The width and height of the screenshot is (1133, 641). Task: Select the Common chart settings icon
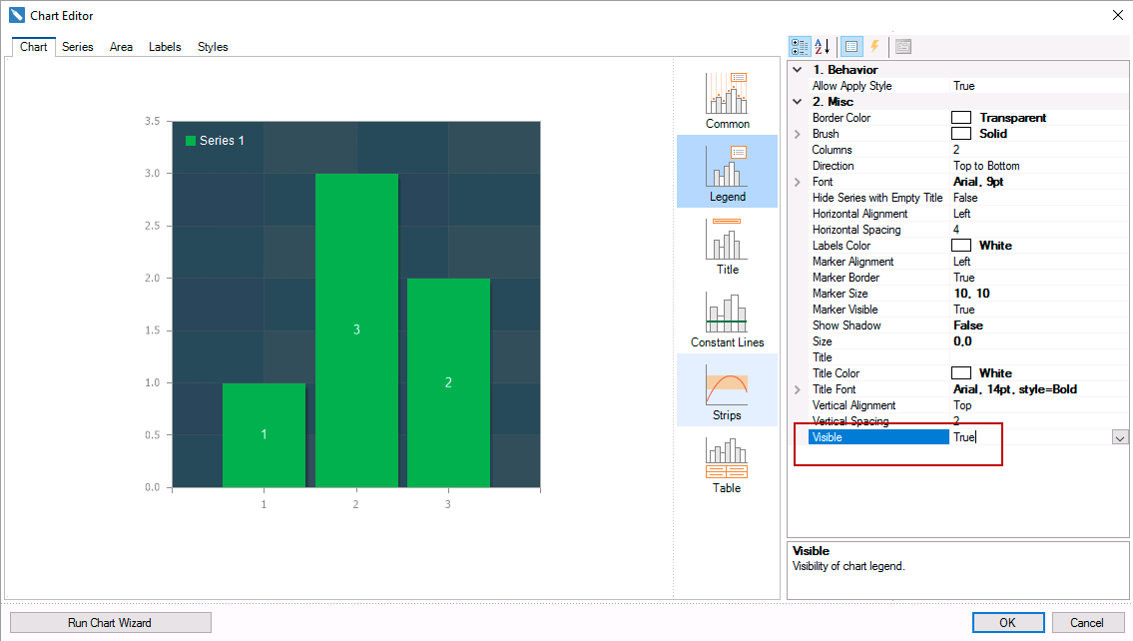coord(727,100)
